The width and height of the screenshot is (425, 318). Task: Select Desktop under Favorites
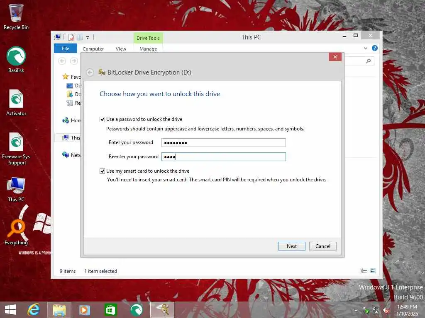pos(74,86)
